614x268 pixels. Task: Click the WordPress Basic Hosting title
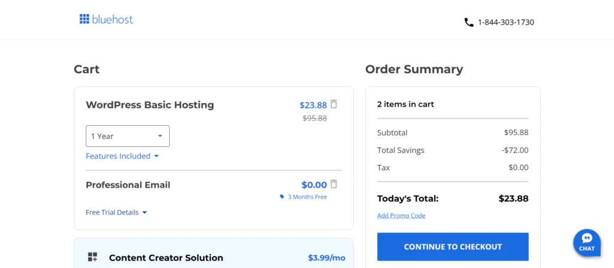point(150,105)
